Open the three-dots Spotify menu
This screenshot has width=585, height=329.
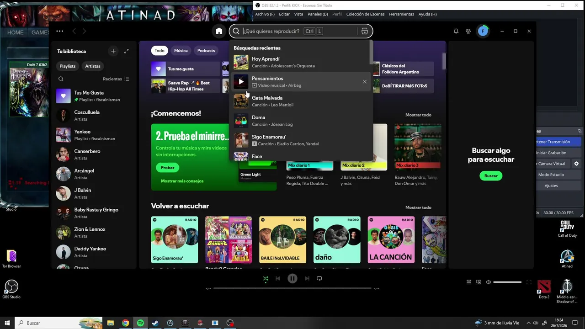coord(59,31)
